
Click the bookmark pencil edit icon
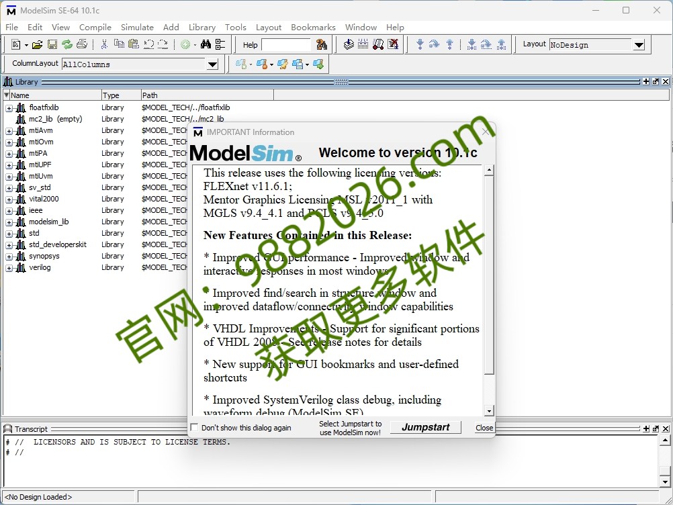click(282, 64)
